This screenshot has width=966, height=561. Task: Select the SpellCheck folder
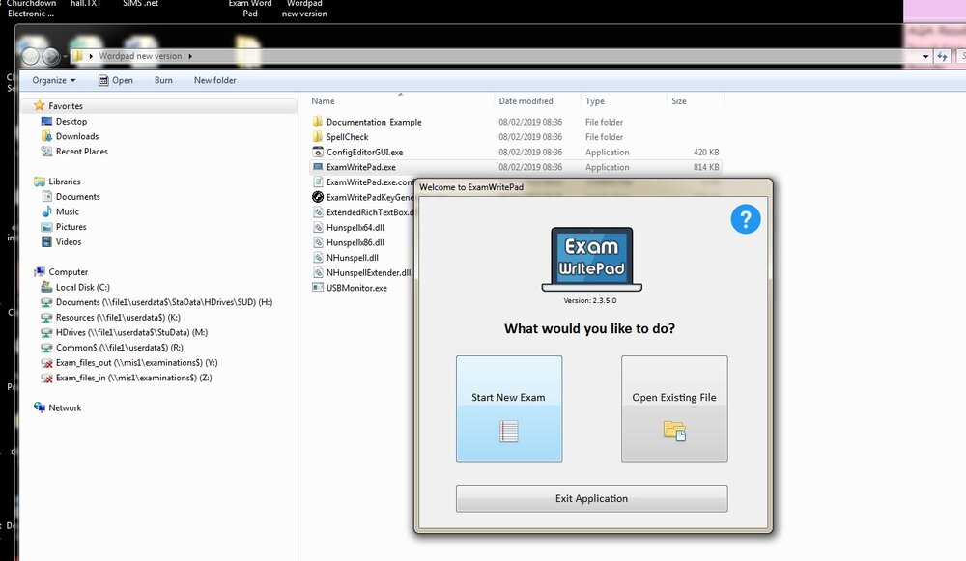point(347,137)
